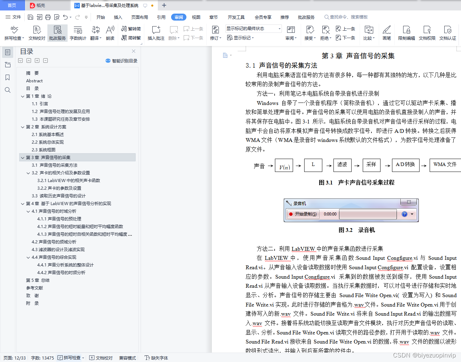Click the 修订 track changes icon
Image resolution: width=461 pixels, height=362 pixels.
point(215,30)
